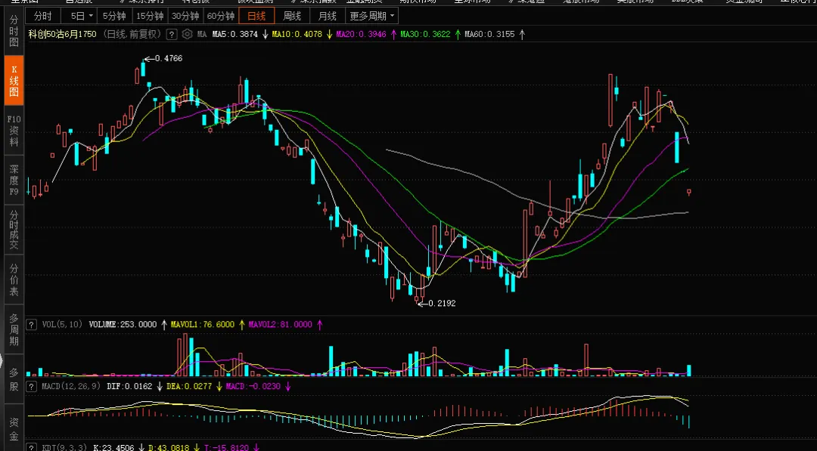Switch to the 周线 period tab
817x451 pixels.
pos(292,16)
